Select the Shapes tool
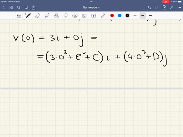 point(56,16)
